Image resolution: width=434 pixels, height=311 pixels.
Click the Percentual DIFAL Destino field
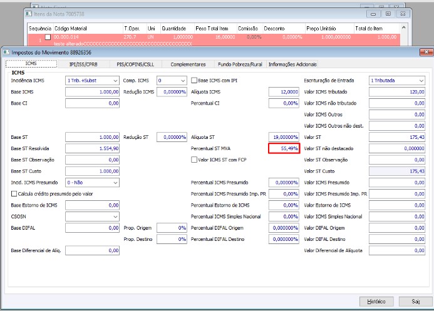(x=284, y=240)
